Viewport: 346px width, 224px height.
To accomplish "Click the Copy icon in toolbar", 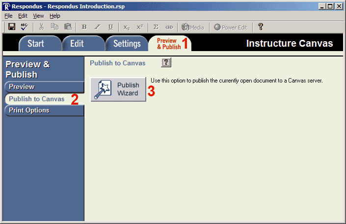I will [x=54, y=27].
